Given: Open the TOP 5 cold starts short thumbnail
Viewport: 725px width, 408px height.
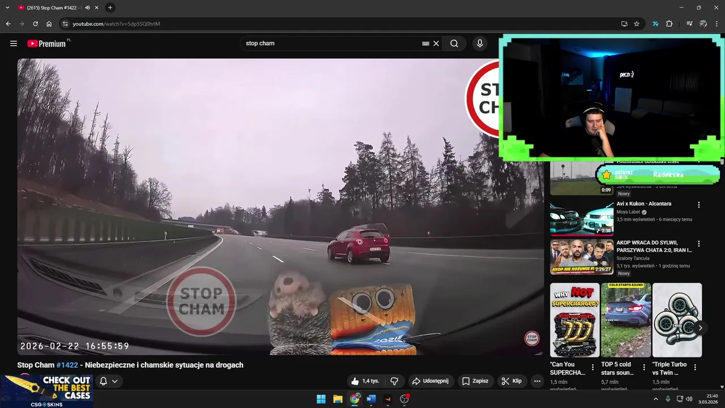Looking at the screenshot, I should click(x=626, y=320).
